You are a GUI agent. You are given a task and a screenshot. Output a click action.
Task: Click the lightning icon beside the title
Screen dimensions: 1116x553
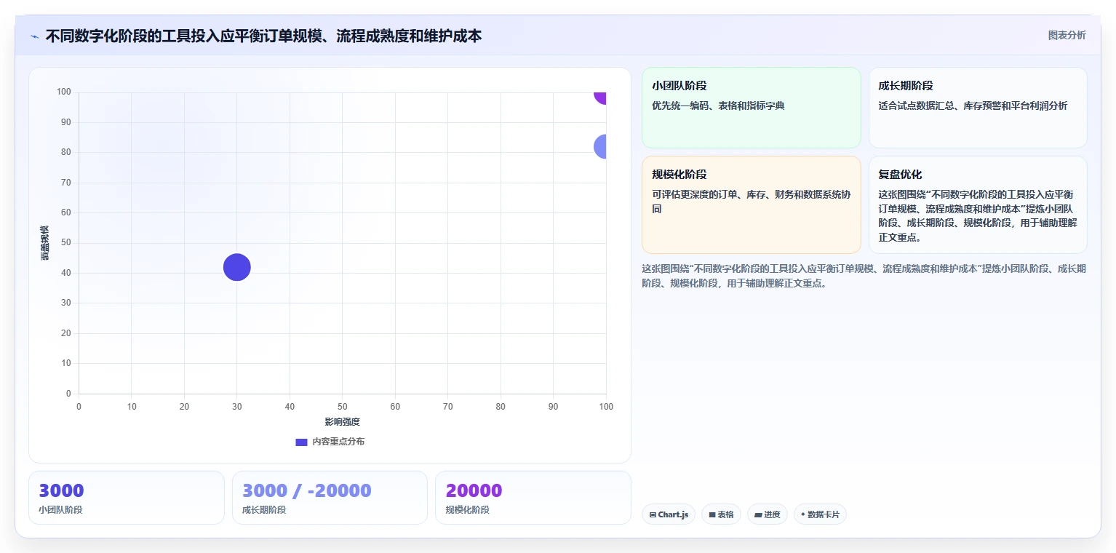34,36
